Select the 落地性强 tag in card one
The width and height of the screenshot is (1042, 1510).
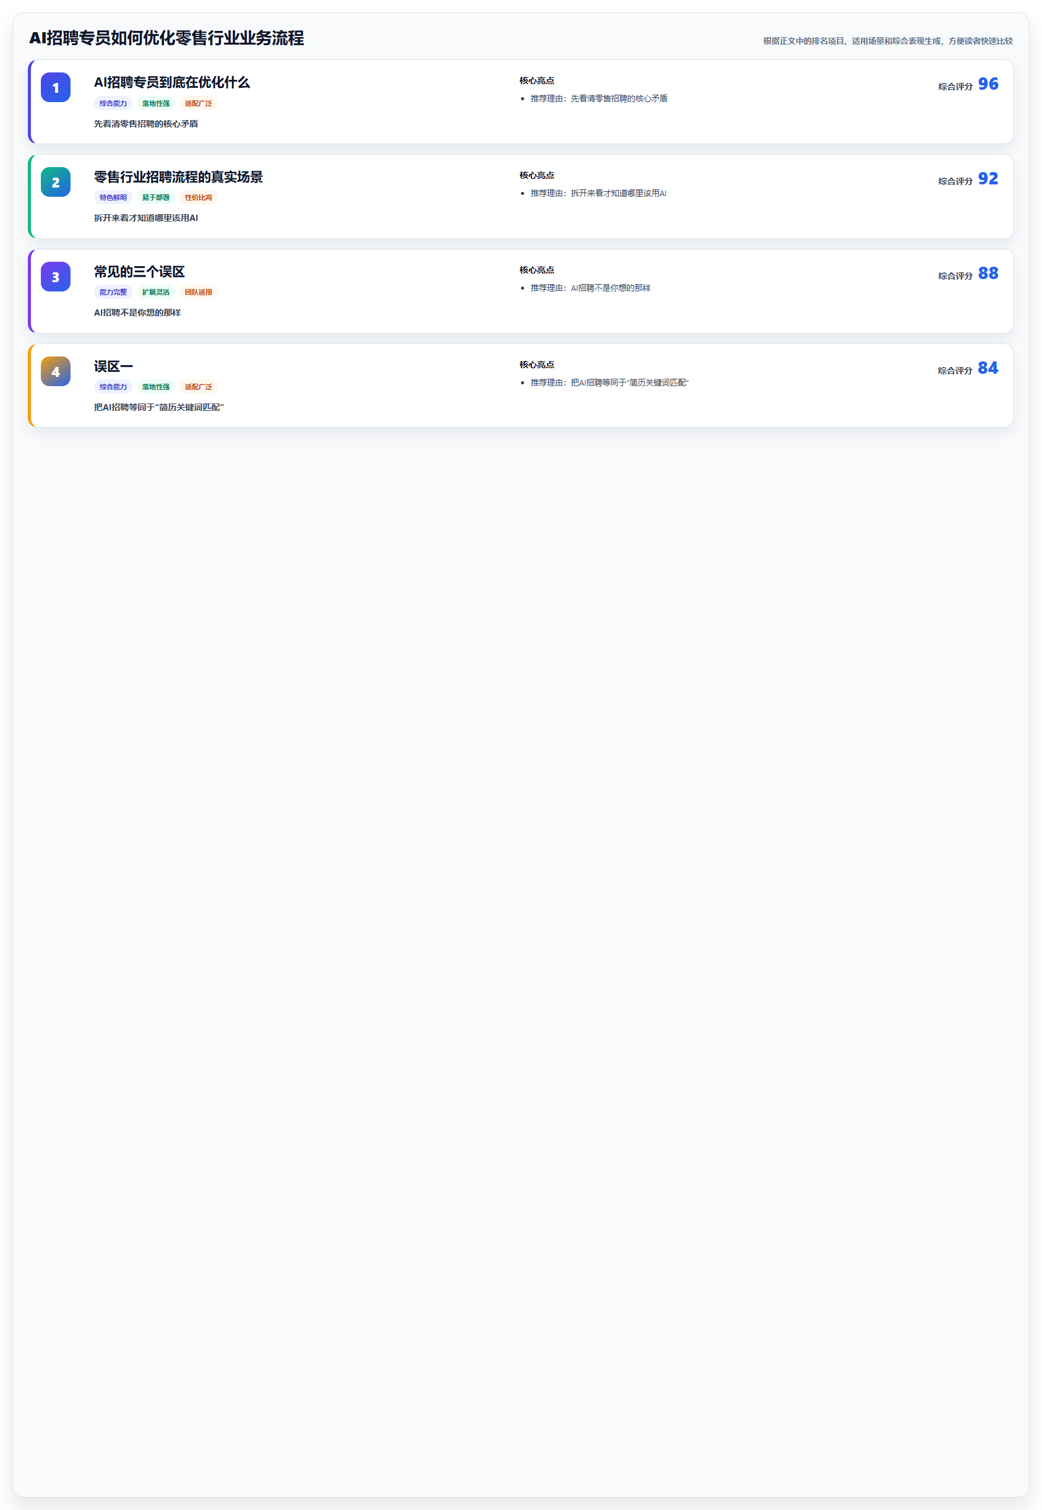point(155,103)
